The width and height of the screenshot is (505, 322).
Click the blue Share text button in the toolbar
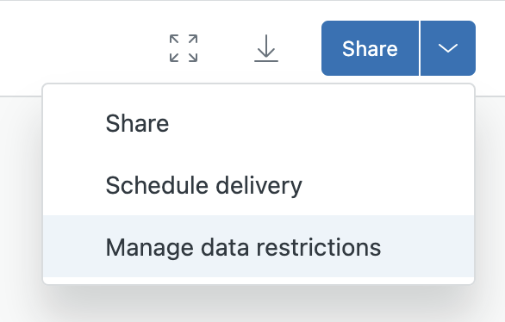coord(370,48)
